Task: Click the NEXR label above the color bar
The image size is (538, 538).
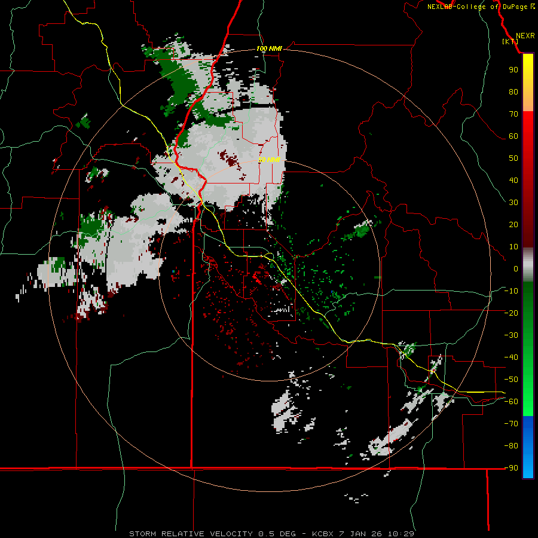Action: click(x=525, y=36)
